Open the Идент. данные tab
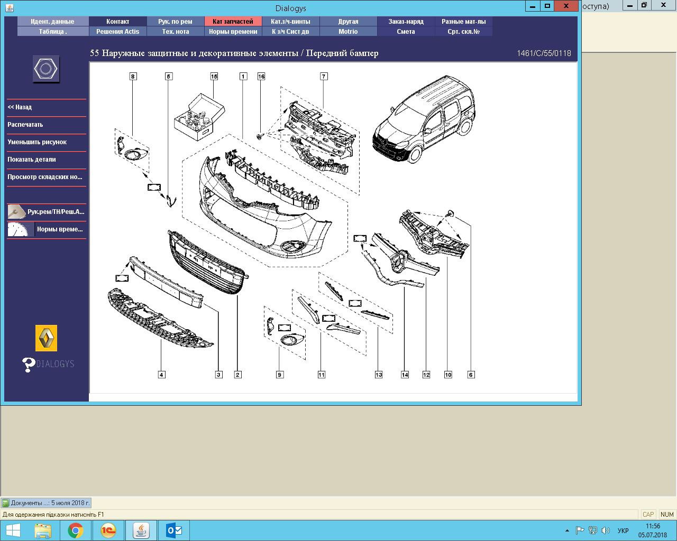 pos(52,22)
